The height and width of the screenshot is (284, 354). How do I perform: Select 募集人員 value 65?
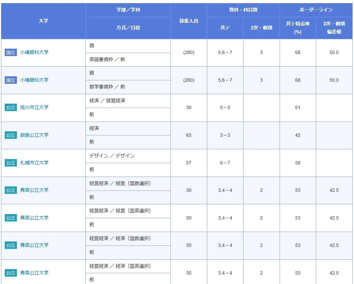point(189,135)
